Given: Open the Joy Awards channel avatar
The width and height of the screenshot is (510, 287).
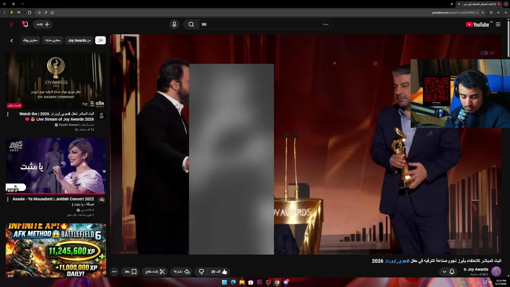Looking at the screenshot, I should [x=496, y=271].
